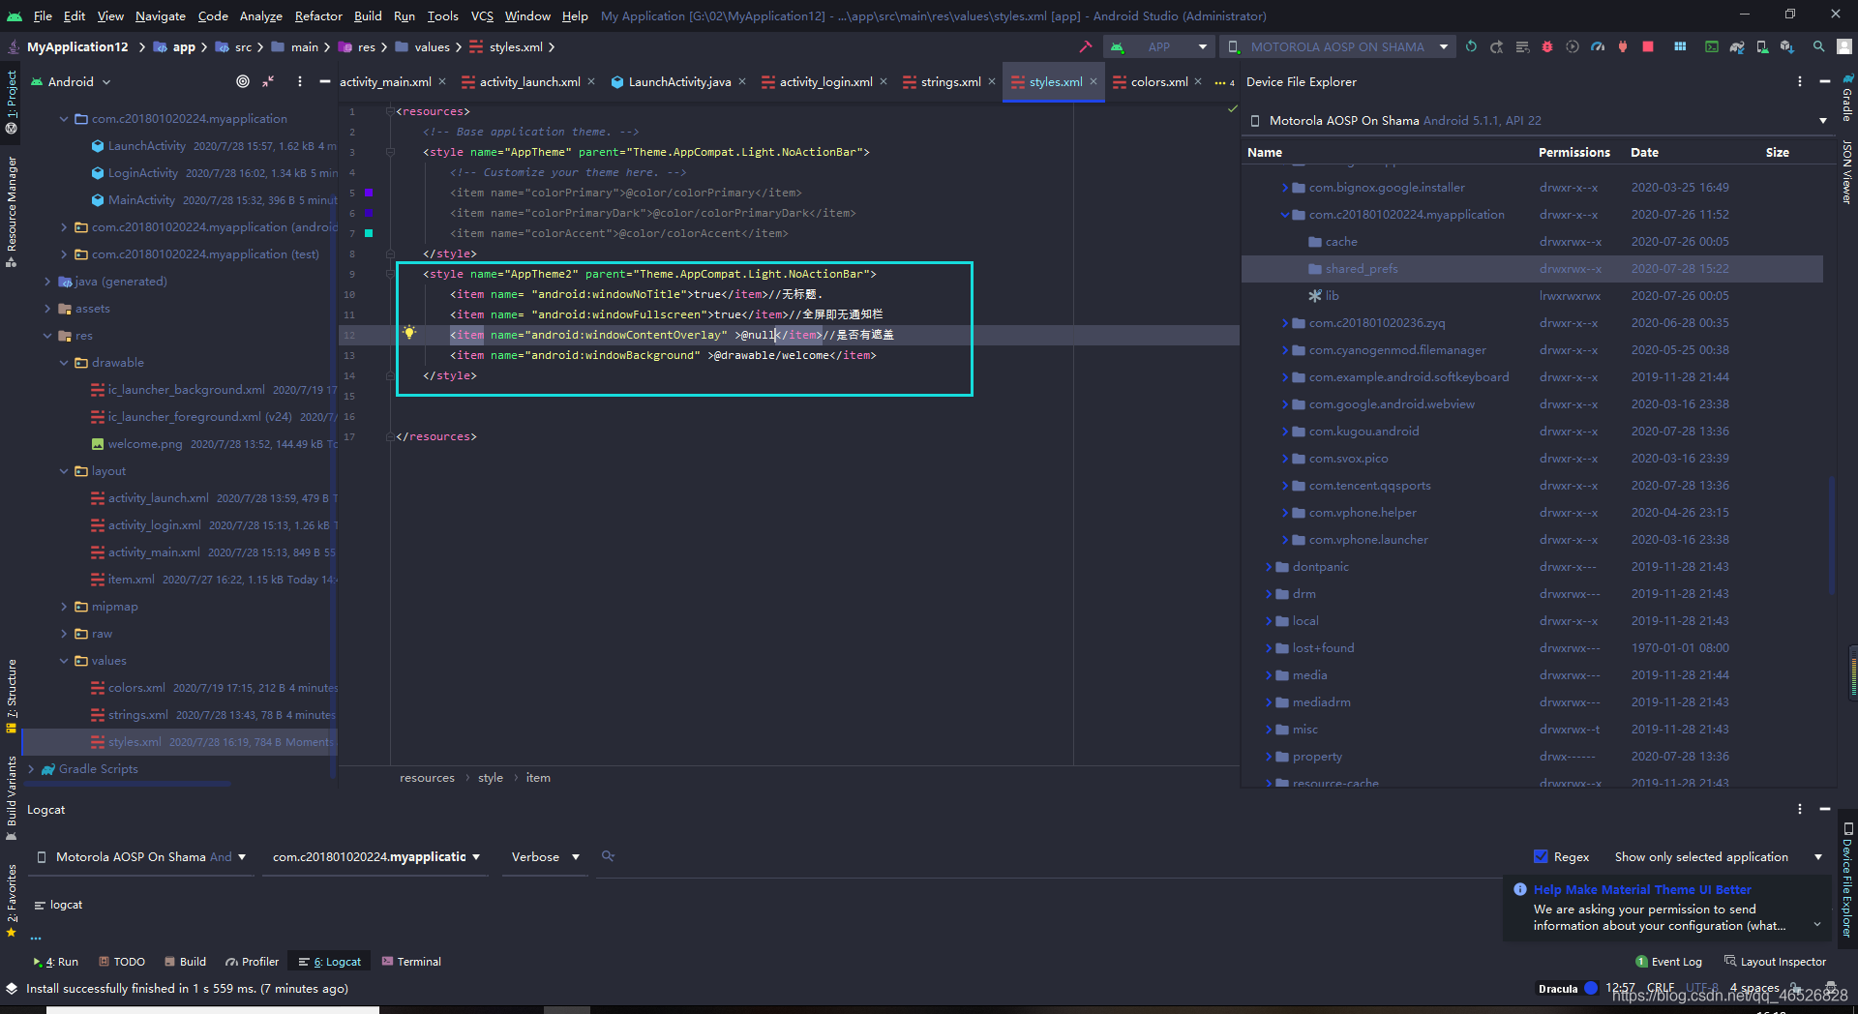Viewport: 1858px width, 1014px height.
Task: Click the Attach Debugger to process icon
Action: coord(1622,46)
